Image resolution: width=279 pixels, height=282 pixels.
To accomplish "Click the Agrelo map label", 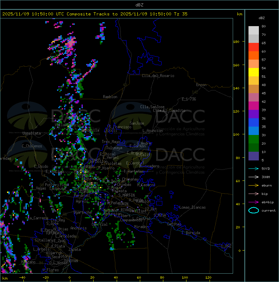I will pos(82,201).
